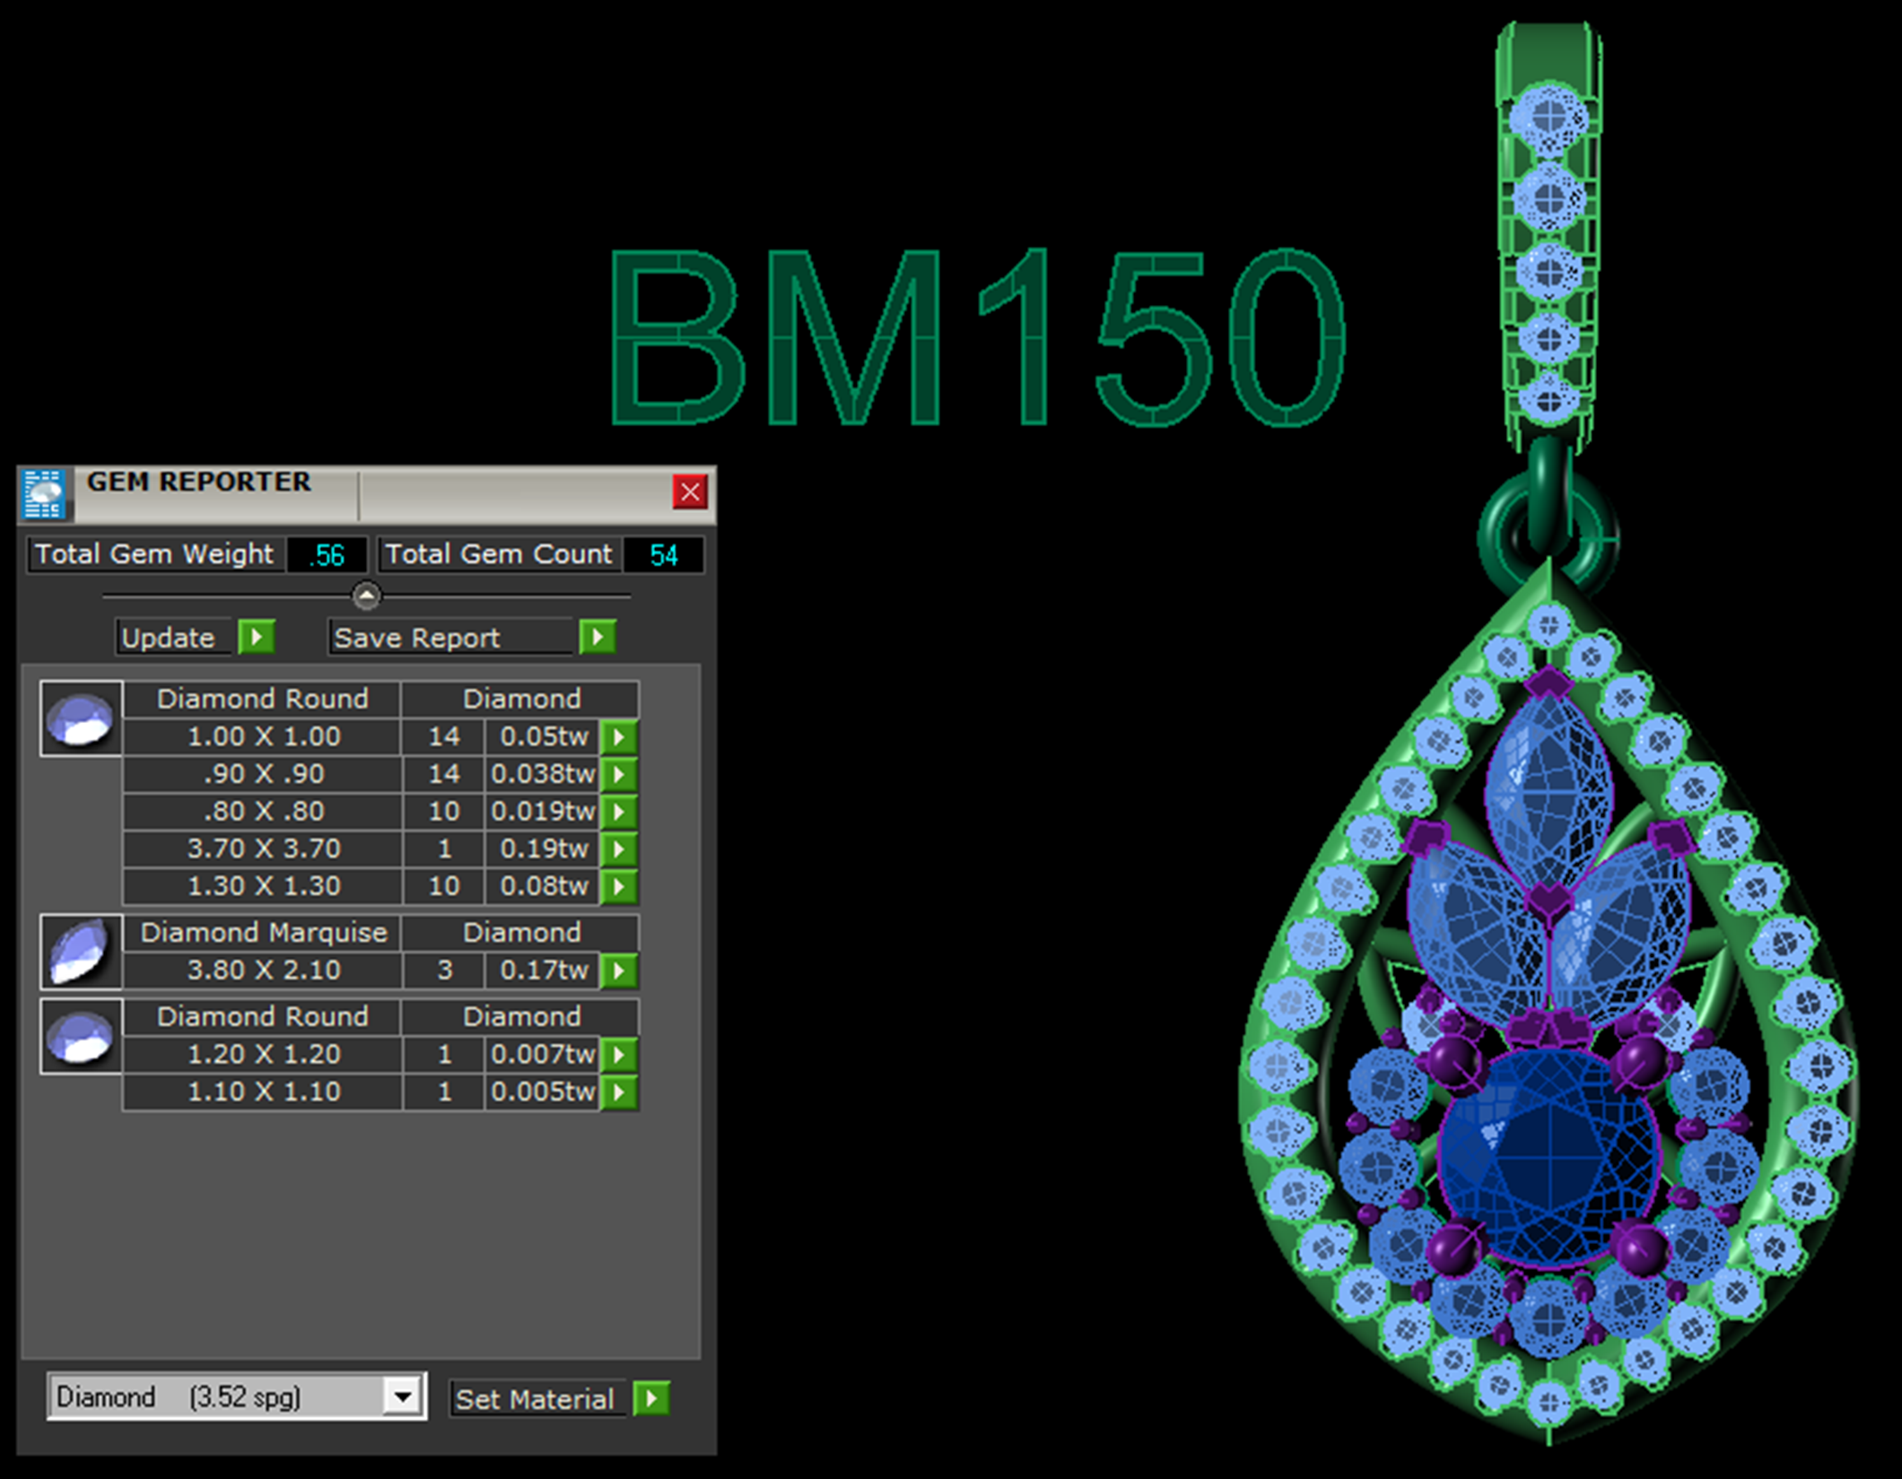The width and height of the screenshot is (1902, 1479).
Task: Click arrow for .90 X .90 row
Action: [619, 774]
